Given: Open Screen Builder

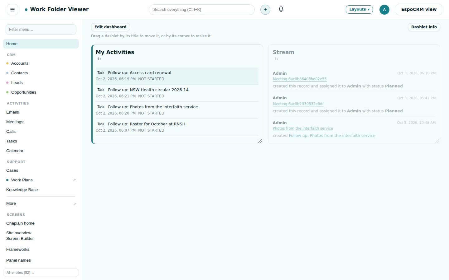Looking at the screenshot, I should pos(41,239).
